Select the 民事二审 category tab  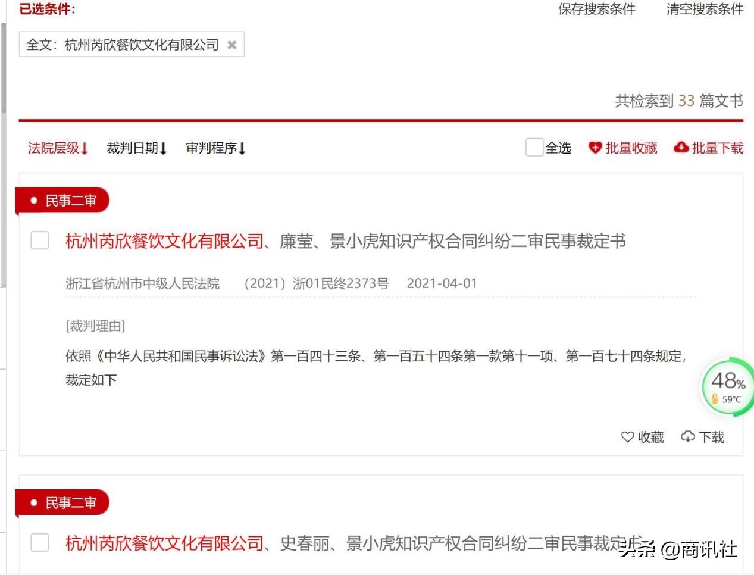tap(69, 200)
